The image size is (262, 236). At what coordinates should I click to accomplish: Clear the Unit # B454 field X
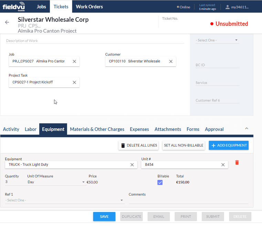pos(223,165)
